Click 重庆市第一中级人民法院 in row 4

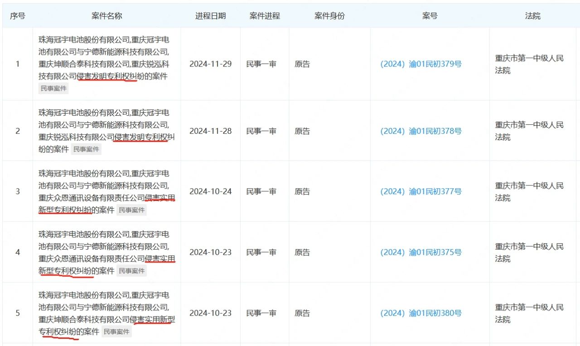click(x=529, y=252)
